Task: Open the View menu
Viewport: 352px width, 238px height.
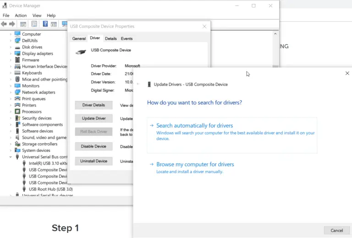Action: [x=37, y=16]
